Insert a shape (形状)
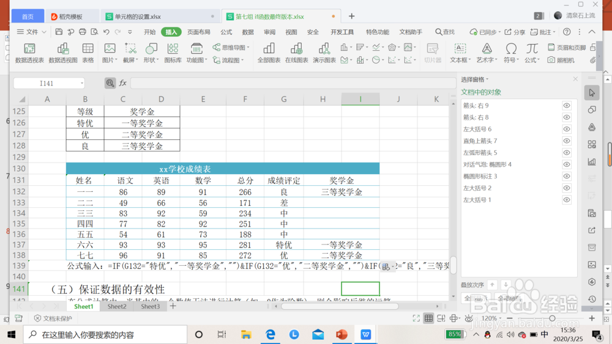The image size is (612, 344). click(x=151, y=53)
